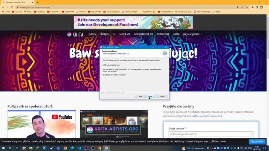Accept cookies with the Rozumiem button
269x151 pixels.
click(x=257, y=142)
